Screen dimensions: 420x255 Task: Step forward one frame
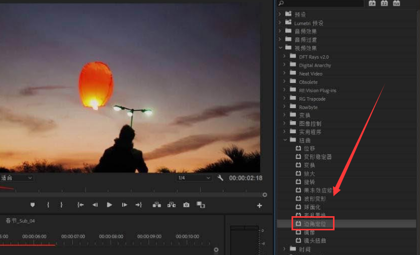[124, 205]
